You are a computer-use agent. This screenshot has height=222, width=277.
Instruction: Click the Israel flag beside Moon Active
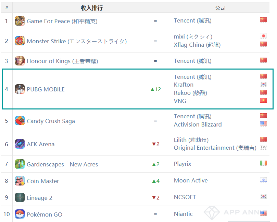pyautogui.click(x=263, y=180)
